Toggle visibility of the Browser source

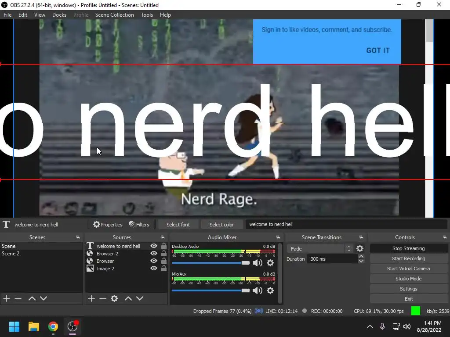tap(154, 261)
